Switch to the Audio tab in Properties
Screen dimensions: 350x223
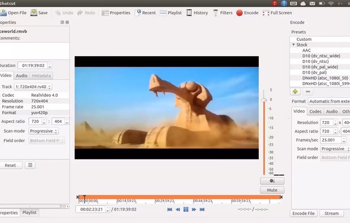point(22,76)
